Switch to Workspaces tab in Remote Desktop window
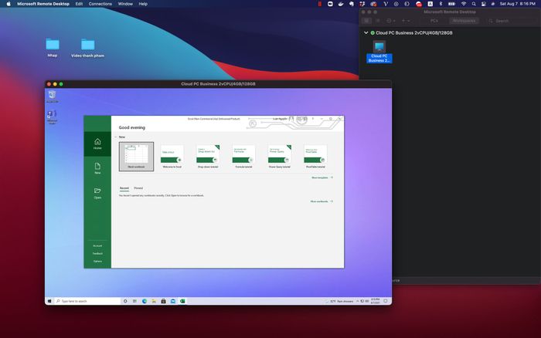This screenshot has height=338, width=541. coord(464,21)
